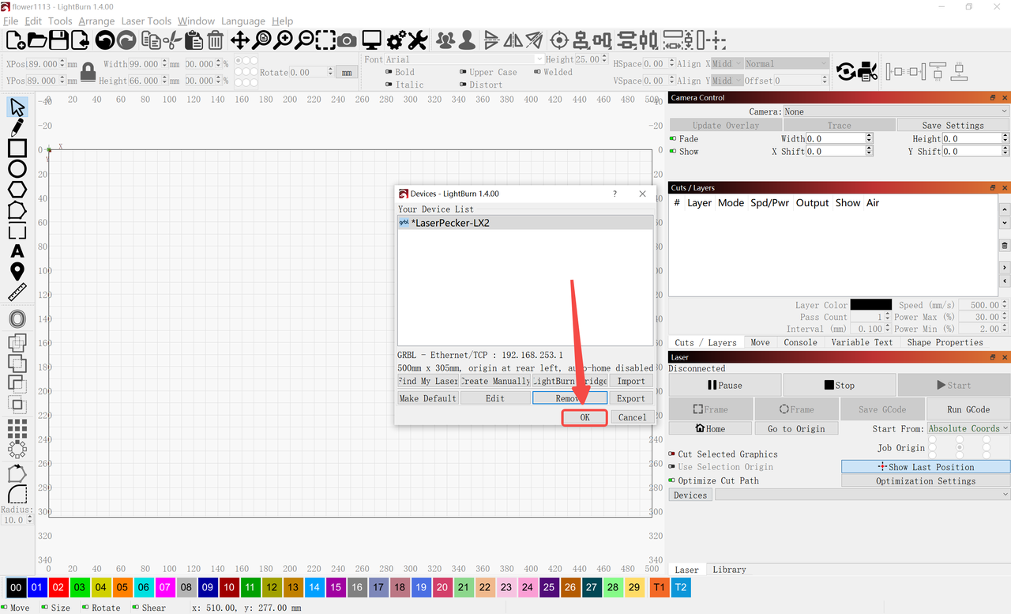Screen dimensions: 1011x614
Task: Pick the Polygon tool in left toolbar
Action: (17, 190)
